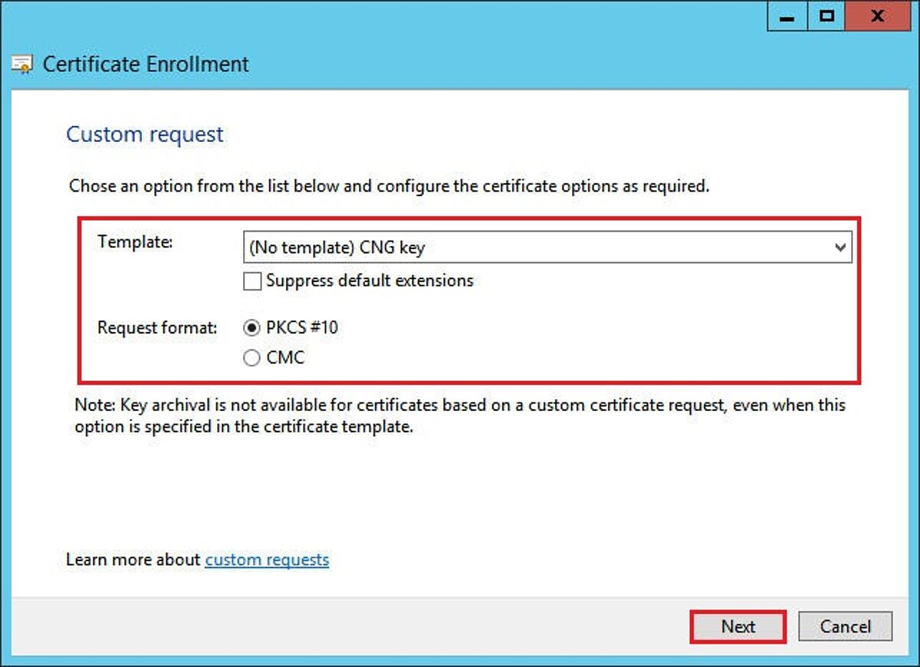Click the 'Chose an option' instruction text
The image size is (920, 667).
coord(389,186)
